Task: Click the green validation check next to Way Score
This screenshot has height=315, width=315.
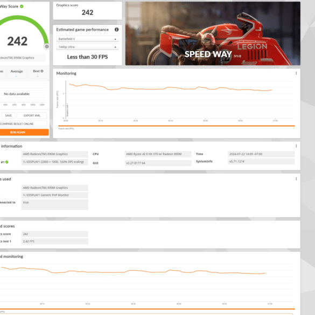Action: [22, 6]
